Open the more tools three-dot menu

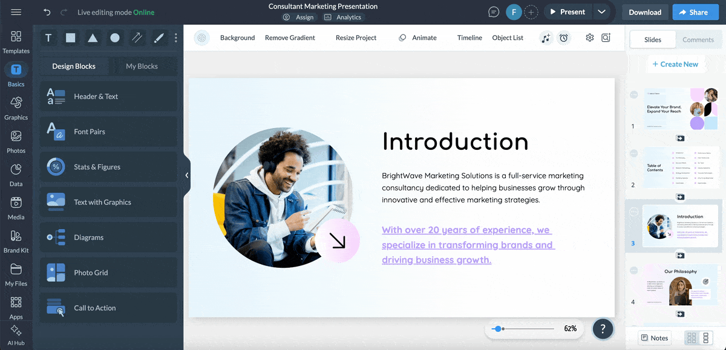[x=175, y=37]
